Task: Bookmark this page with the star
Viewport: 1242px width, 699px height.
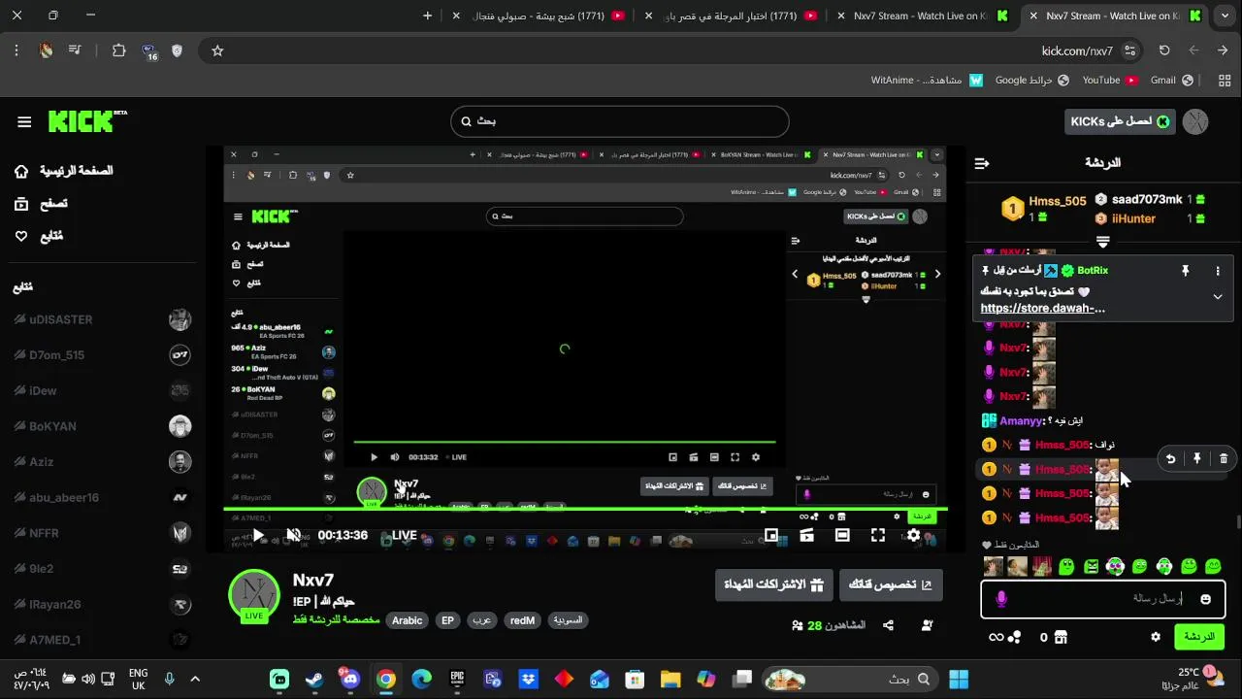Action: (x=217, y=50)
